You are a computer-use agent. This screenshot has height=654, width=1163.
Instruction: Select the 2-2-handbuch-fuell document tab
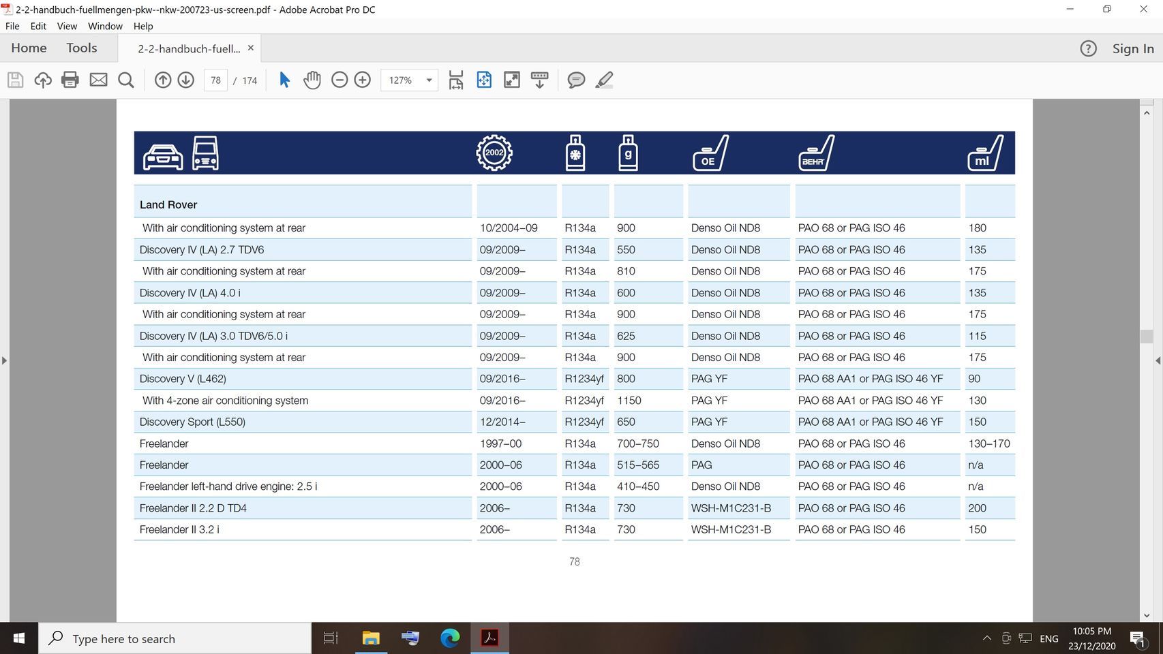click(x=189, y=48)
